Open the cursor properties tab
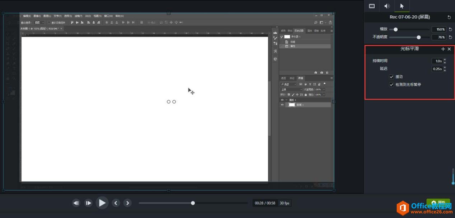 tap(402, 6)
